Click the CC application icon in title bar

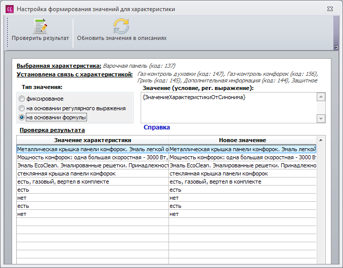[10, 9]
